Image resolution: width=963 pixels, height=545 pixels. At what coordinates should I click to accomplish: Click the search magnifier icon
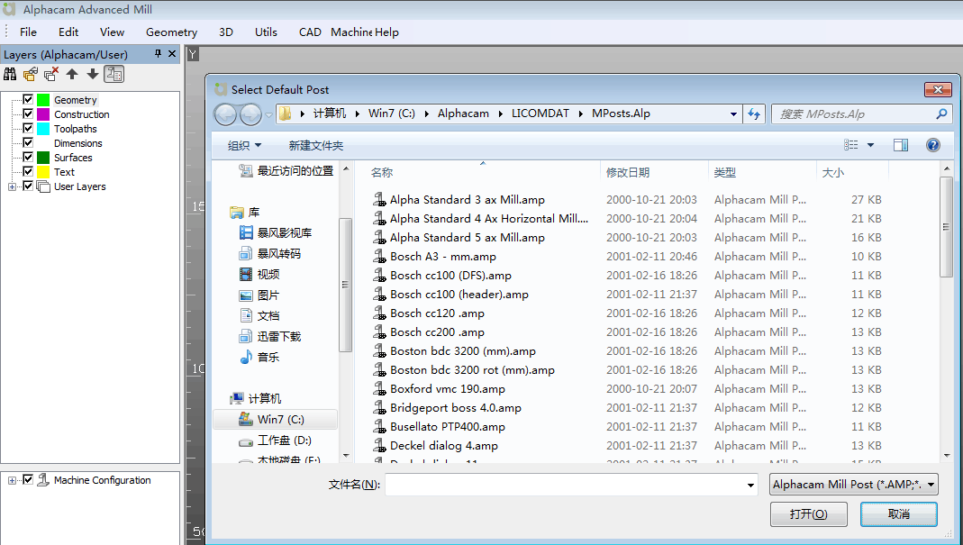(941, 114)
